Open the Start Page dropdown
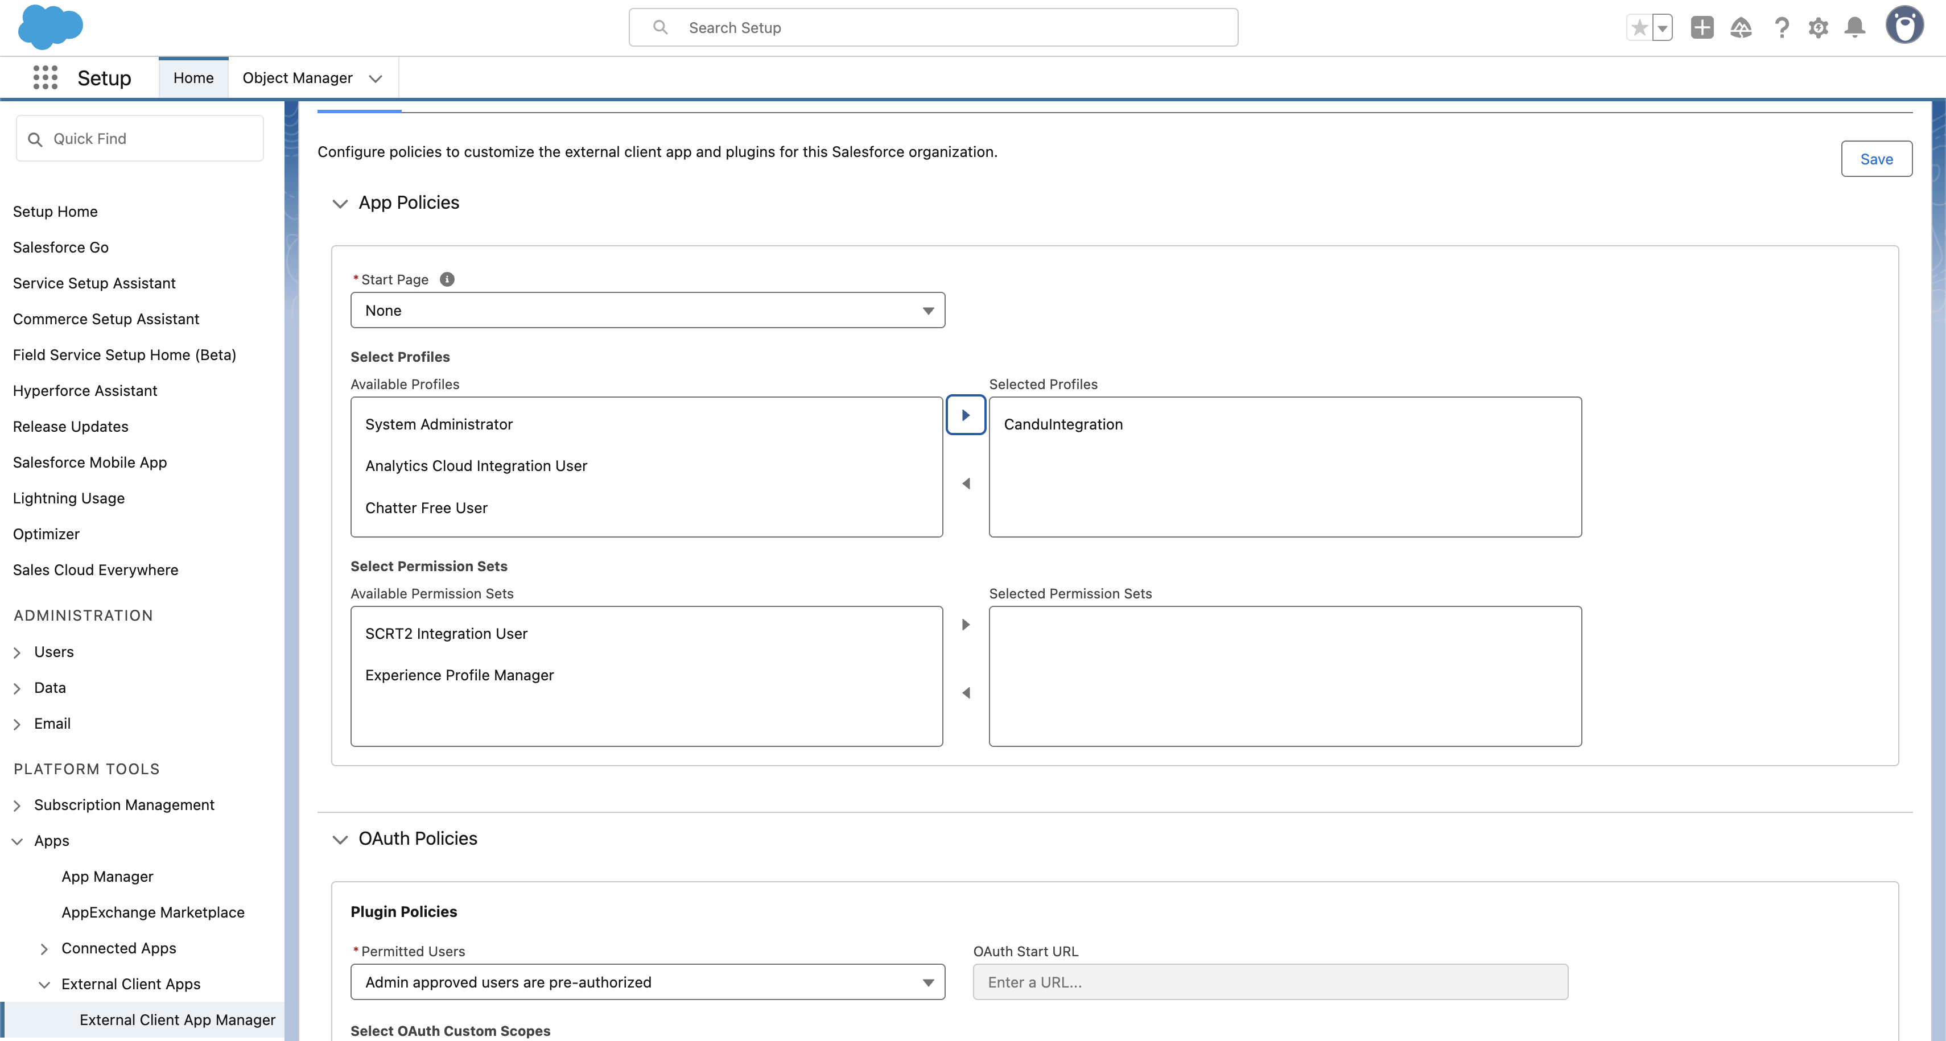 [648, 311]
